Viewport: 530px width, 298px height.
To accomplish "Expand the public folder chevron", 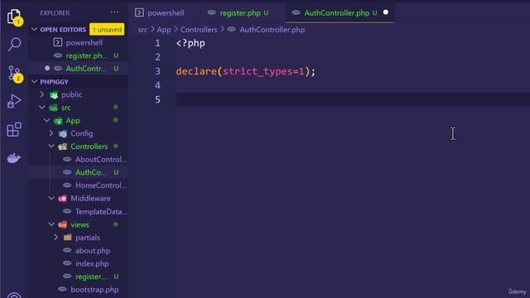I will coord(42,94).
